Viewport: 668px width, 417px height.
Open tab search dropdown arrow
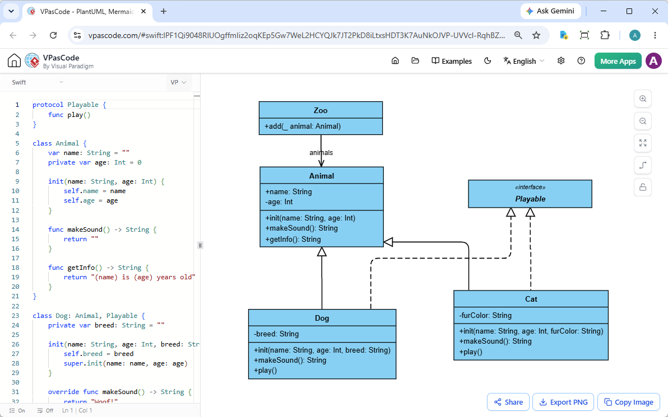click(11, 12)
